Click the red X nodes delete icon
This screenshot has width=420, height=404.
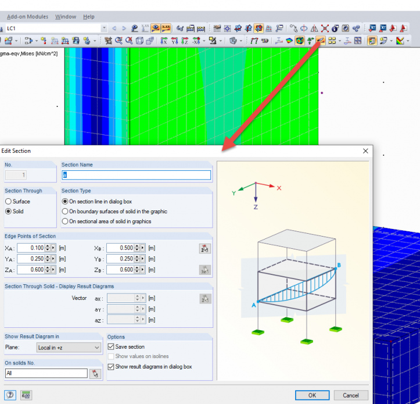325,28
